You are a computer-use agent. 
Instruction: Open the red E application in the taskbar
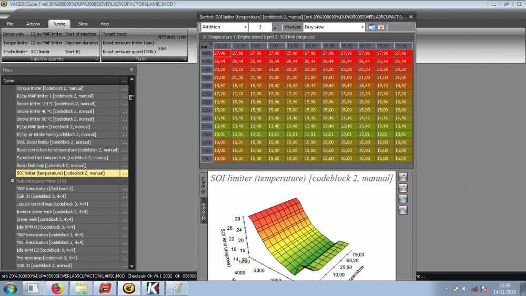coord(105,289)
